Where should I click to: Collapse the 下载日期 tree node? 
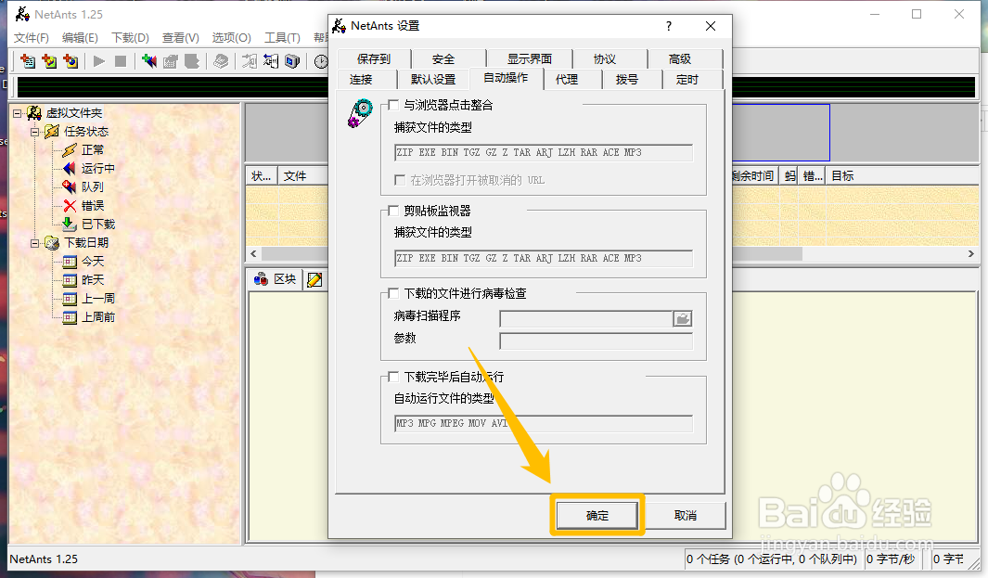pos(34,243)
